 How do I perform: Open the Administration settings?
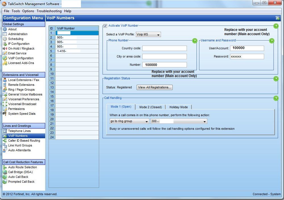(x=16, y=34)
